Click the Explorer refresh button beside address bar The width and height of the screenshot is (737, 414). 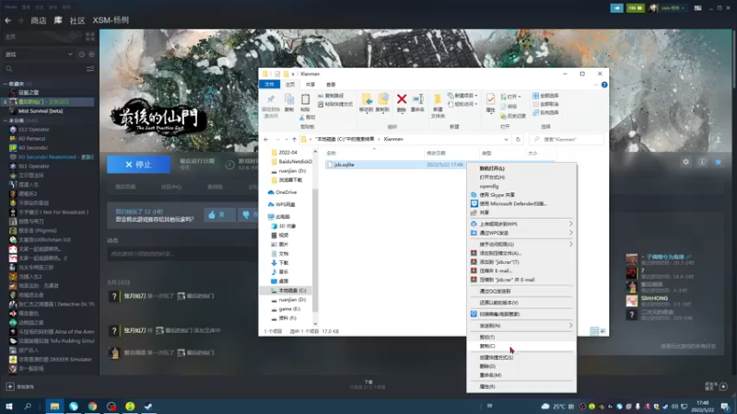click(x=518, y=140)
